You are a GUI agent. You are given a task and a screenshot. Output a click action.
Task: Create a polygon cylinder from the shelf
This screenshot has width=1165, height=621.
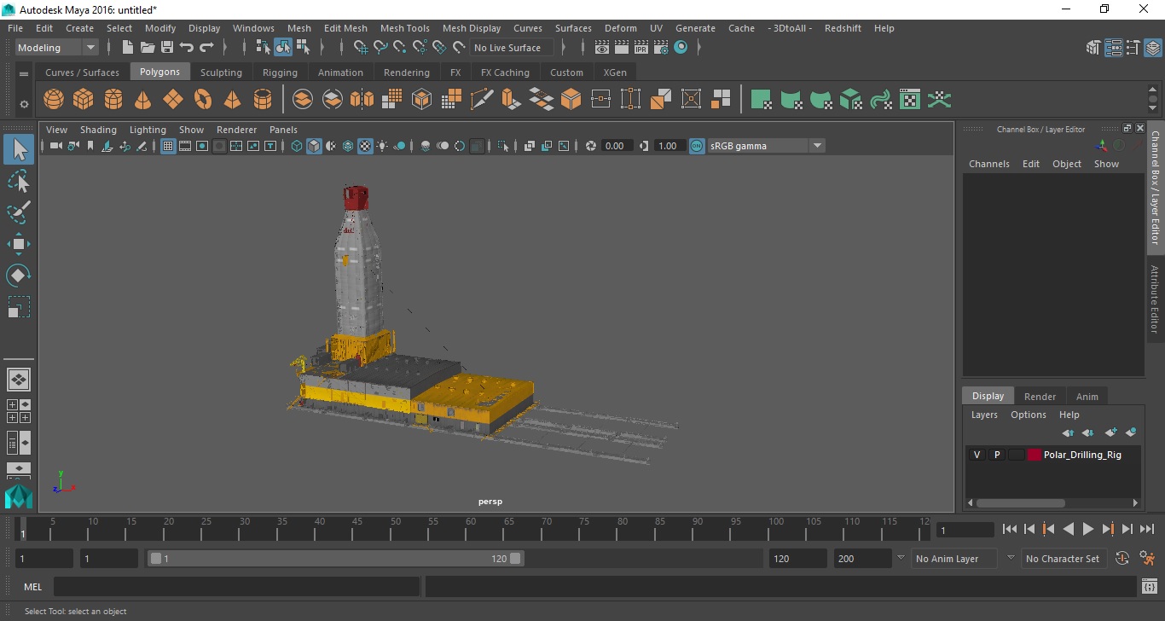pos(113,100)
